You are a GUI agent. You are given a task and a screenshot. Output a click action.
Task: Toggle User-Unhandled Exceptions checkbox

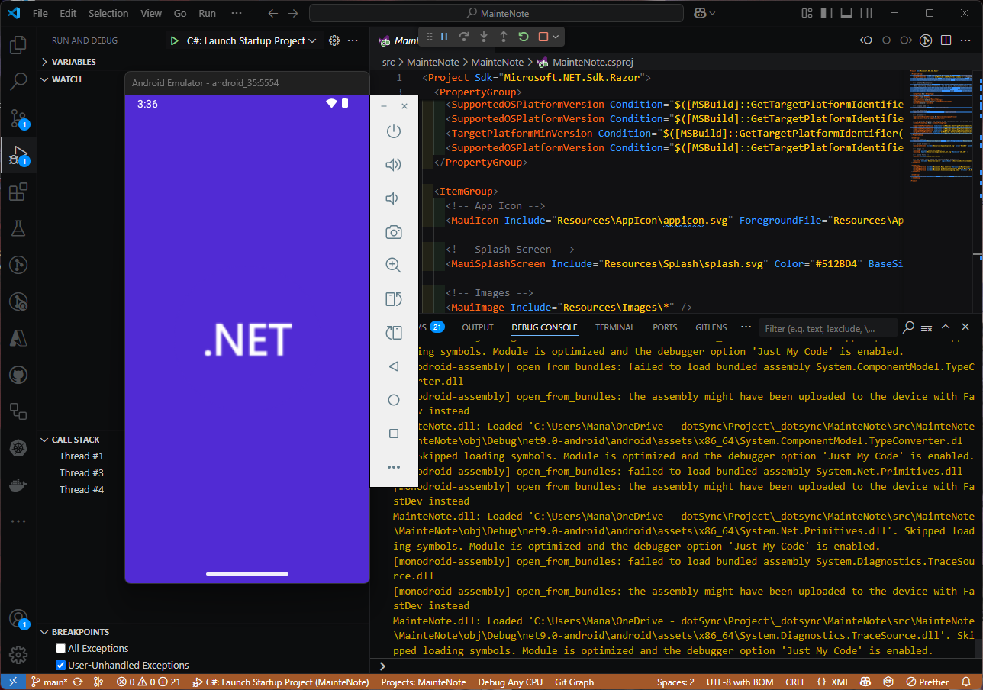click(61, 666)
